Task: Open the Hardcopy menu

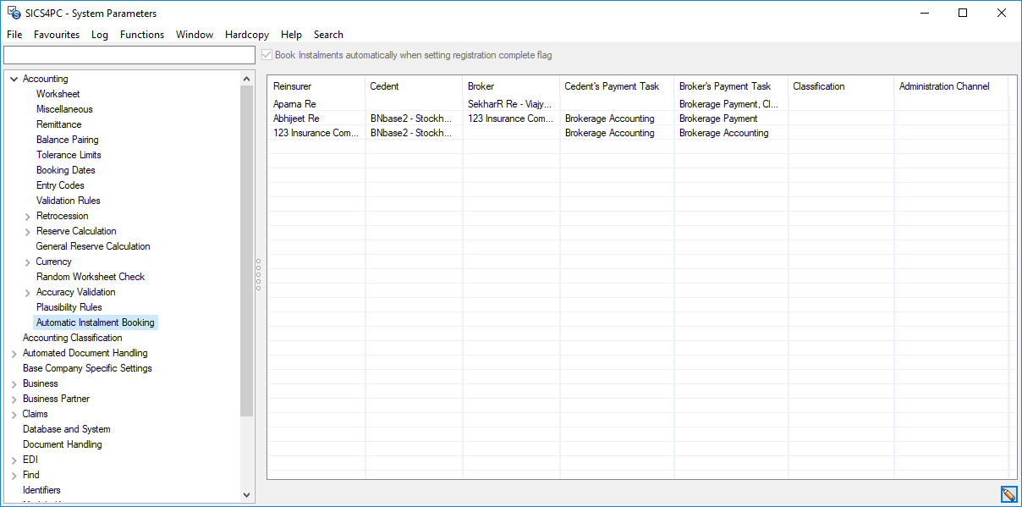Action: [246, 35]
